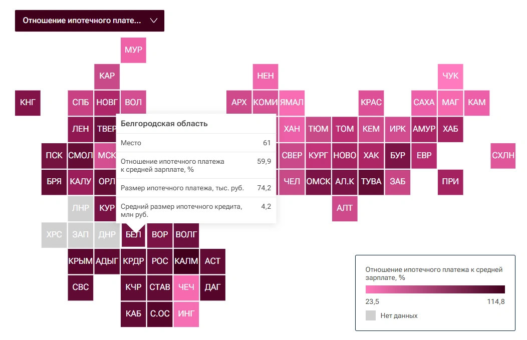
Task: Select the ДАГ Dagestan tile
Action: (212, 287)
